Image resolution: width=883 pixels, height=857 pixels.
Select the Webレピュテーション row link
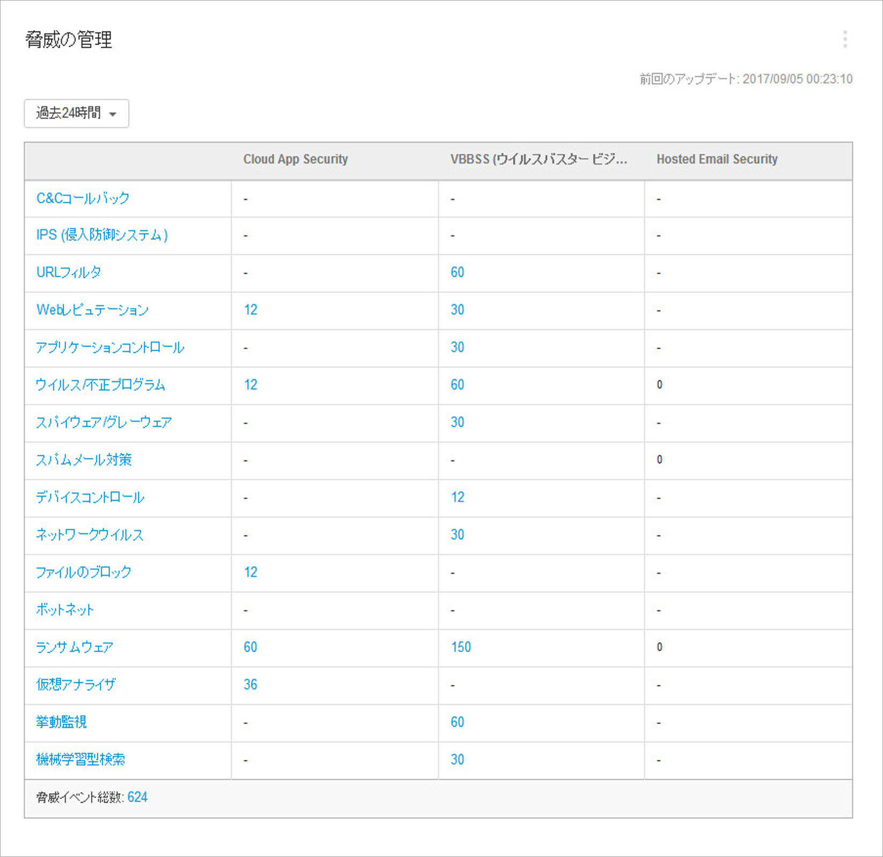[x=92, y=310]
